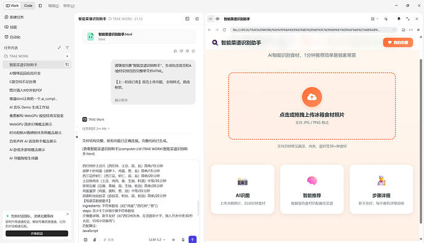Go back in the preview browser
424x243 pixels.
[x=210, y=30]
